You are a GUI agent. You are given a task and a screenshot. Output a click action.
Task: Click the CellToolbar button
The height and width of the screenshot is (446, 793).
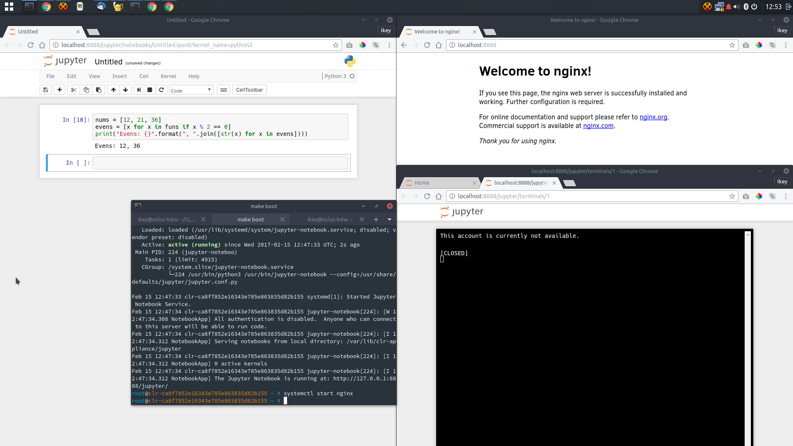pos(249,90)
